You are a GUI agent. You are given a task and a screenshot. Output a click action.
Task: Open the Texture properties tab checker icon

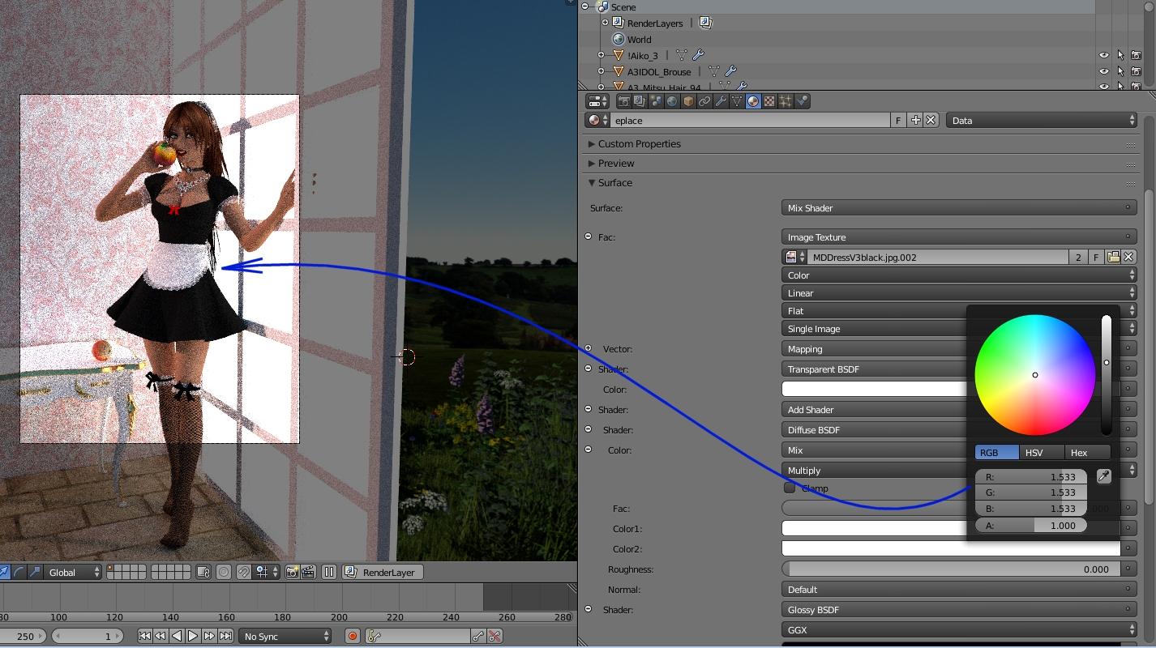tap(769, 101)
